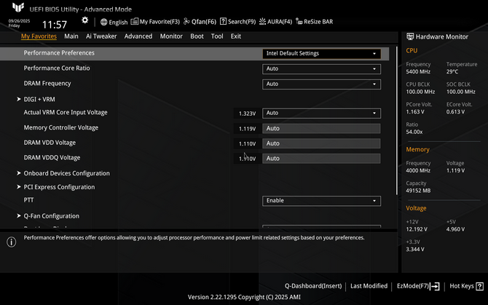This screenshot has height=305, width=488.
Task: Open date and time settings gear
Action: pyautogui.click(x=84, y=20)
